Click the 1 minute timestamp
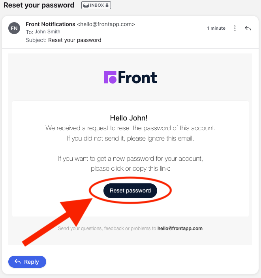Image resolution: width=261 pixels, height=278 pixels. pyautogui.click(x=216, y=28)
